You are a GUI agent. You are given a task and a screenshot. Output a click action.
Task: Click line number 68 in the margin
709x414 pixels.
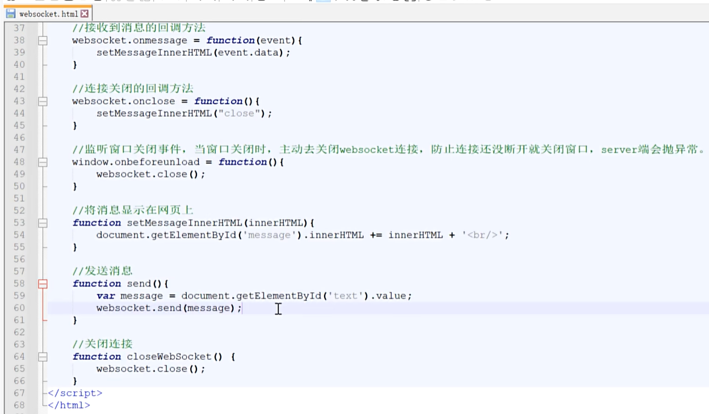tap(19, 405)
